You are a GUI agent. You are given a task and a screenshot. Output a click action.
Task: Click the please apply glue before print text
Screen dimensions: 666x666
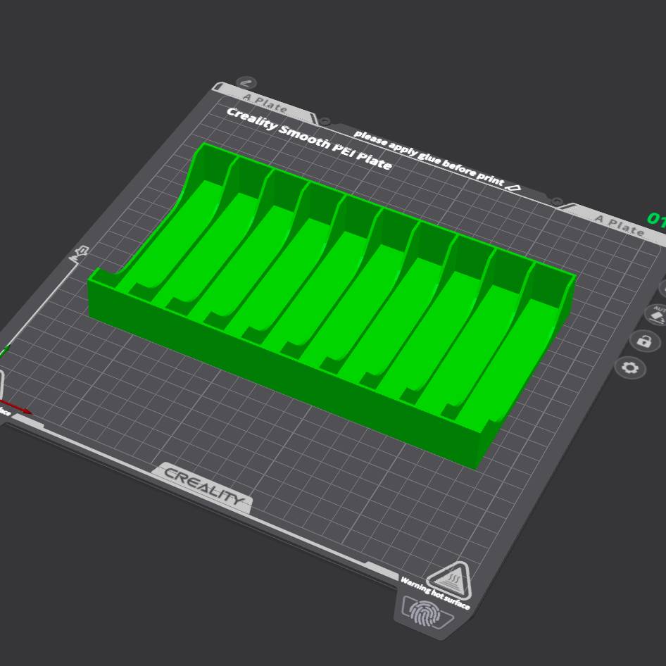point(429,157)
